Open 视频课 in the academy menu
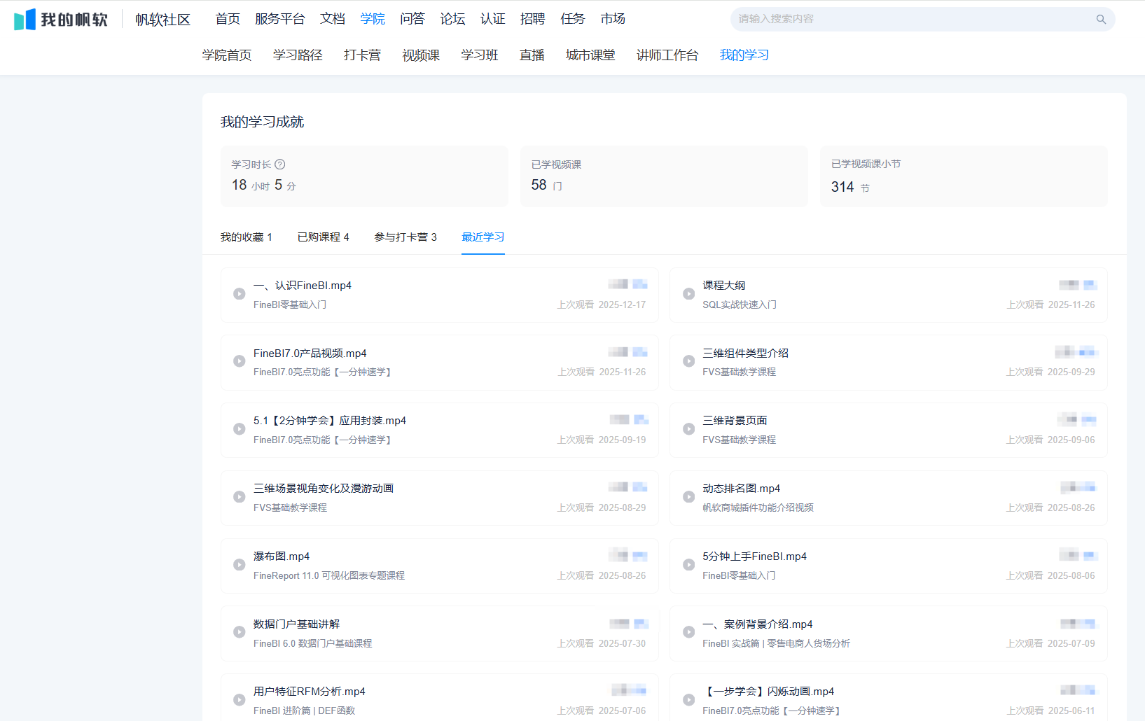The width and height of the screenshot is (1145, 721). click(421, 55)
